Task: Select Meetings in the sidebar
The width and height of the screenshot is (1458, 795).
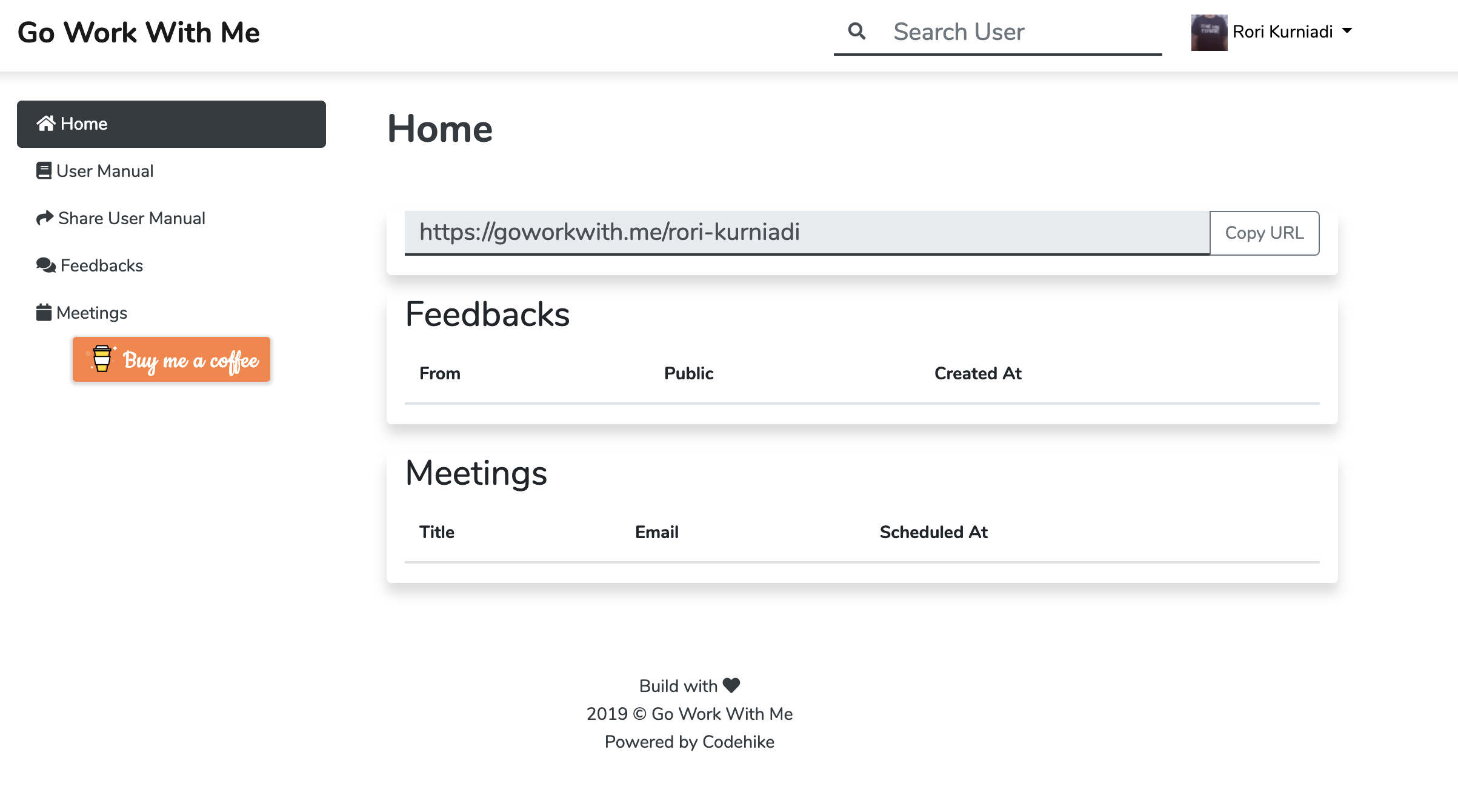Action: [x=92, y=313]
